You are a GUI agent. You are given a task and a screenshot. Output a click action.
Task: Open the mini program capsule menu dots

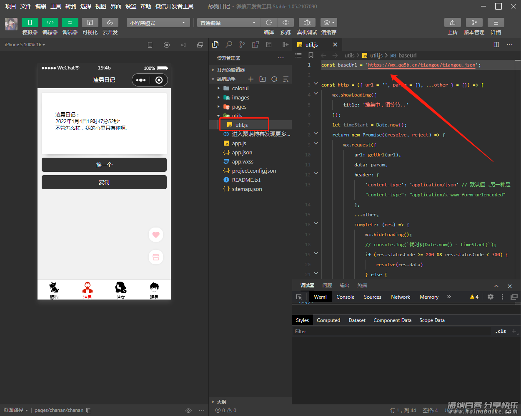141,80
